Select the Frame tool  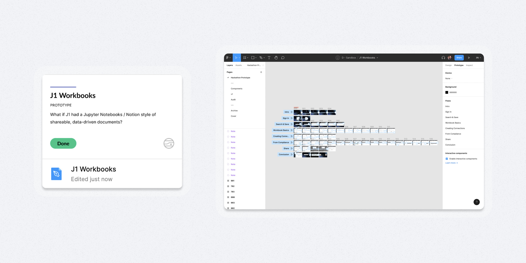pyautogui.click(x=245, y=58)
